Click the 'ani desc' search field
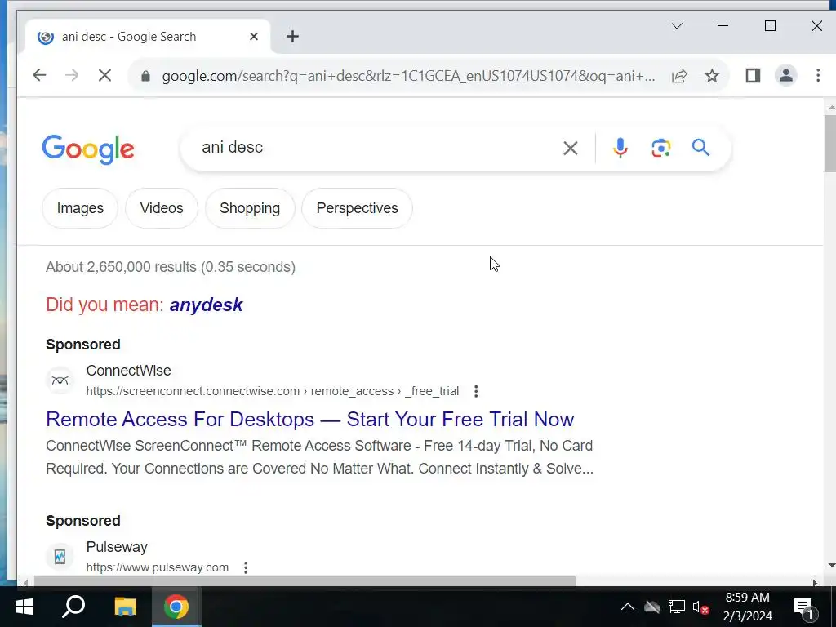Image resolution: width=836 pixels, height=627 pixels. pos(373,148)
